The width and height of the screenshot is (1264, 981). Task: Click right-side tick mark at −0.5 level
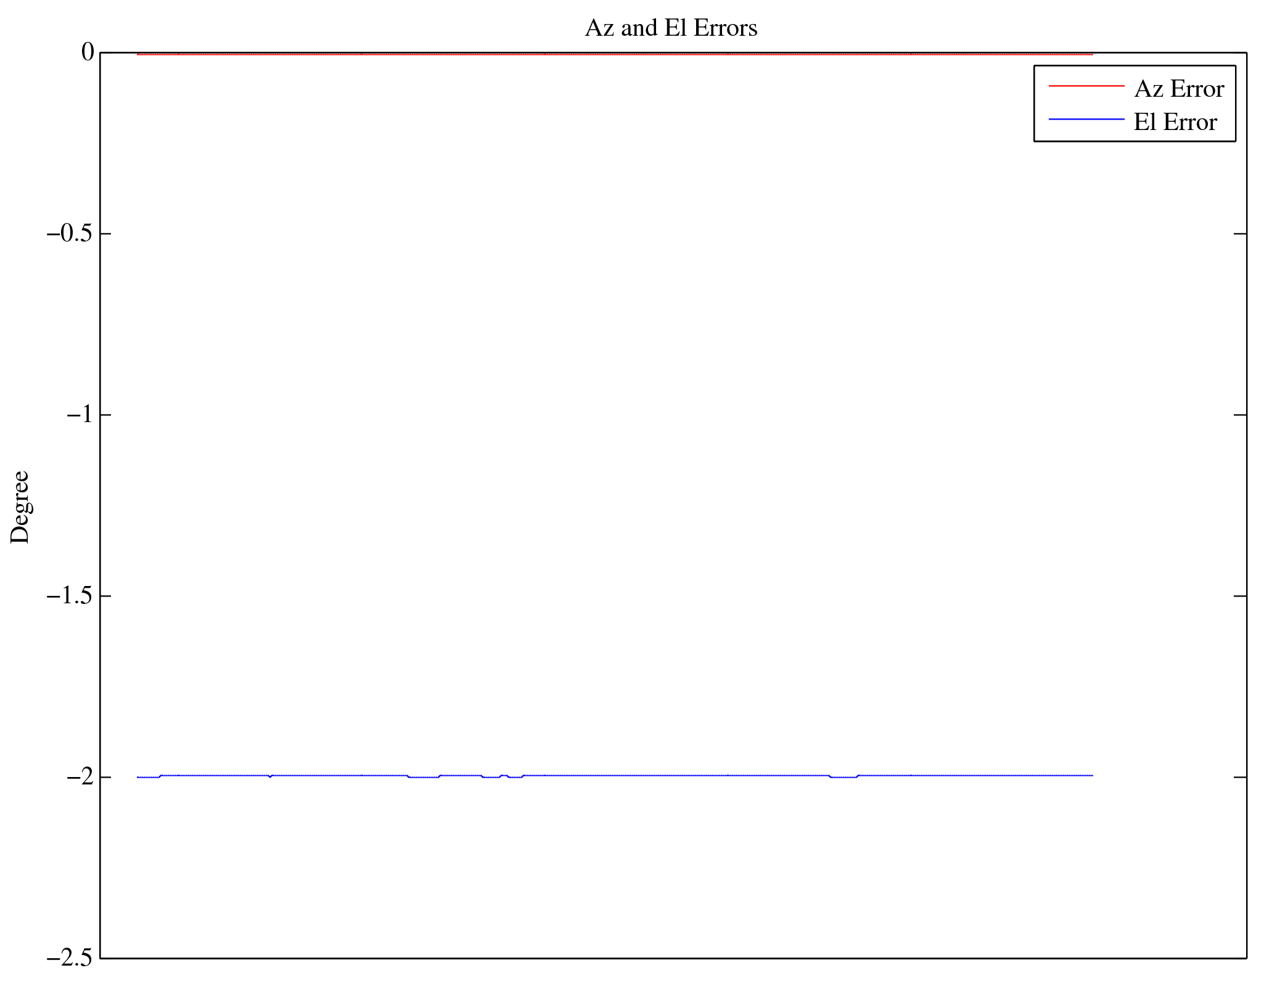click(1240, 234)
